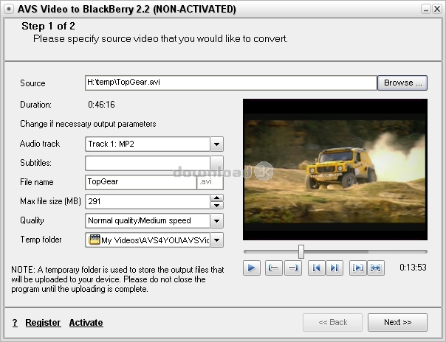The height and width of the screenshot is (342, 446).
Task: Open the Audio track dropdown
Action: pyautogui.click(x=217, y=144)
